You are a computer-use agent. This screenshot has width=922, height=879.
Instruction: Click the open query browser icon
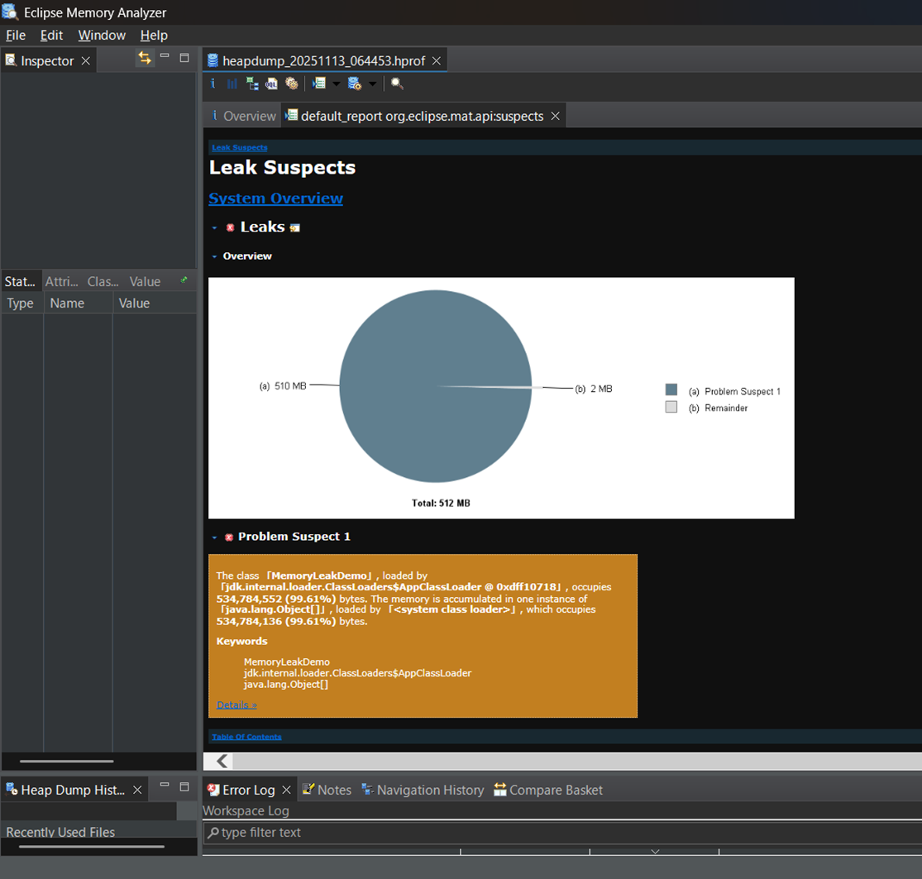click(355, 84)
